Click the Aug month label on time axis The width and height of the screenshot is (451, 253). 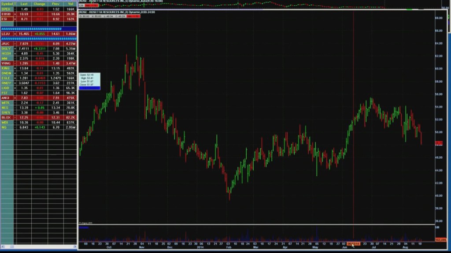click(x=405, y=247)
